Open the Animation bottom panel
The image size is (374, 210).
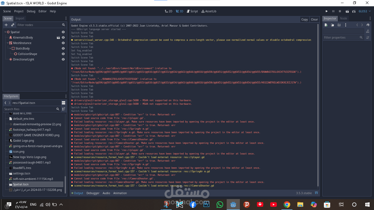pos(120,193)
